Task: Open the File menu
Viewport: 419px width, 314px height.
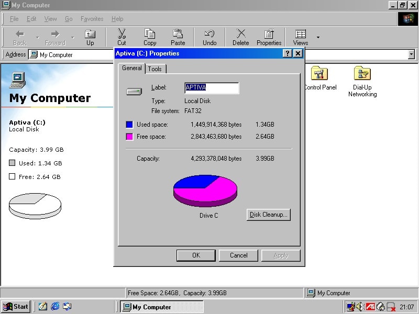Action: (14, 19)
